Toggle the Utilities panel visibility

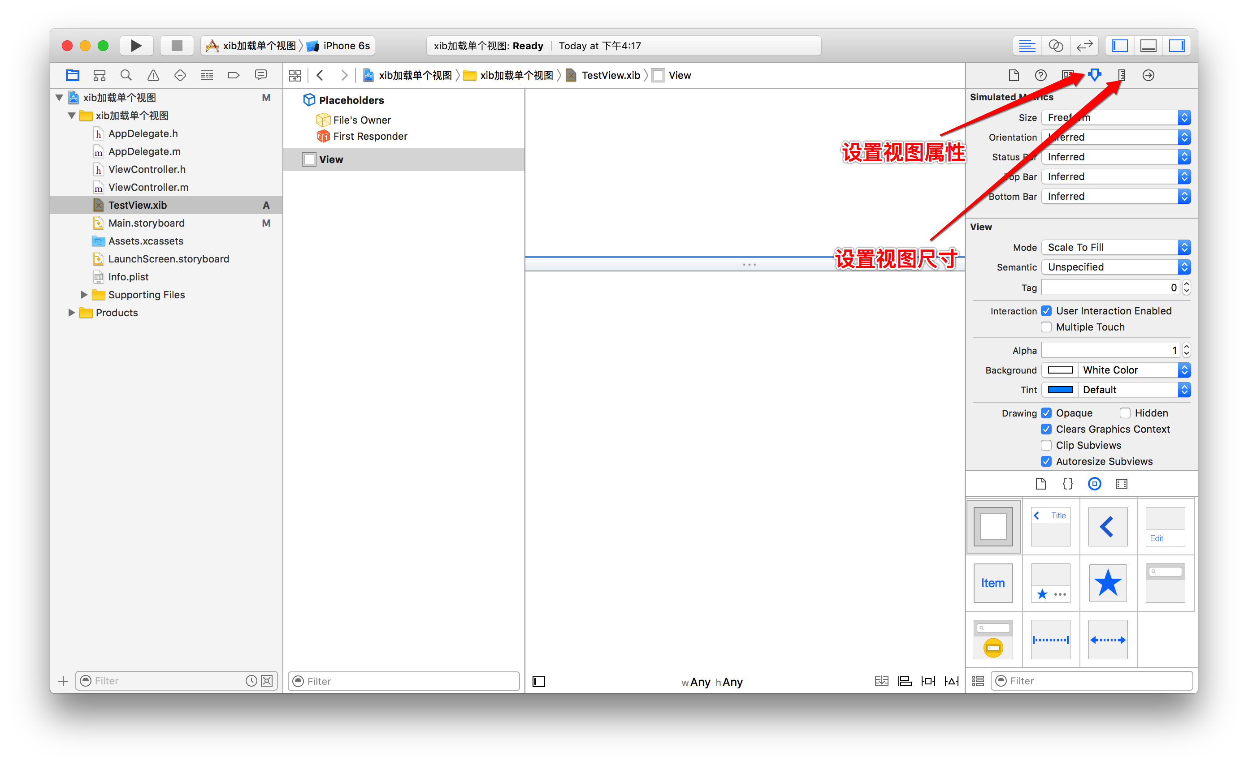[x=1176, y=46]
